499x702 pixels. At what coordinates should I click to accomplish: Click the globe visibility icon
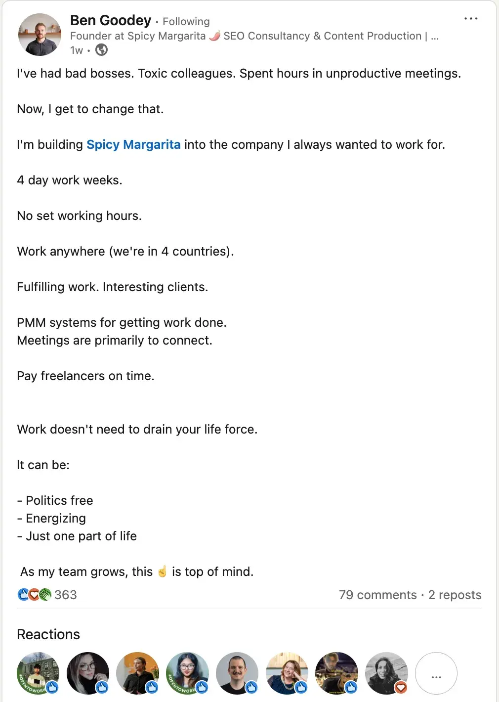pyautogui.click(x=101, y=50)
